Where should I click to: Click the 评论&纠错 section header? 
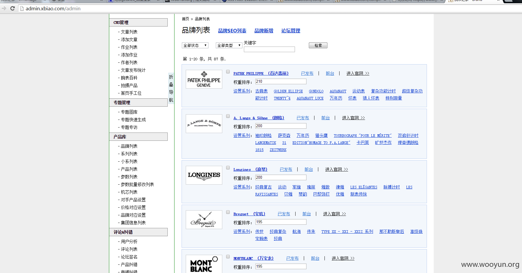tap(138, 232)
